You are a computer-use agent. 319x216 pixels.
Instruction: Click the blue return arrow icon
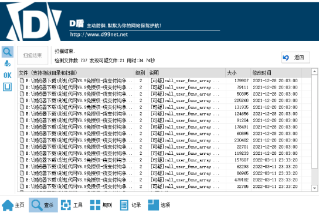pos(286,58)
